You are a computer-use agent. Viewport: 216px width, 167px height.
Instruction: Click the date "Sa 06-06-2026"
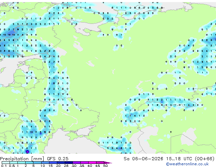143,159
